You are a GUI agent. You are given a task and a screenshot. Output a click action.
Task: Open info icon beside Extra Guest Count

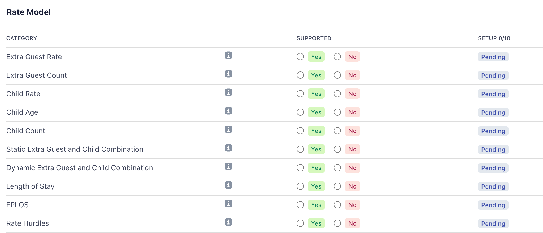pos(229,74)
